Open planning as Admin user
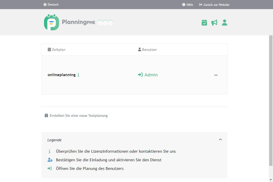The image size is (273, 182). [151, 75]
